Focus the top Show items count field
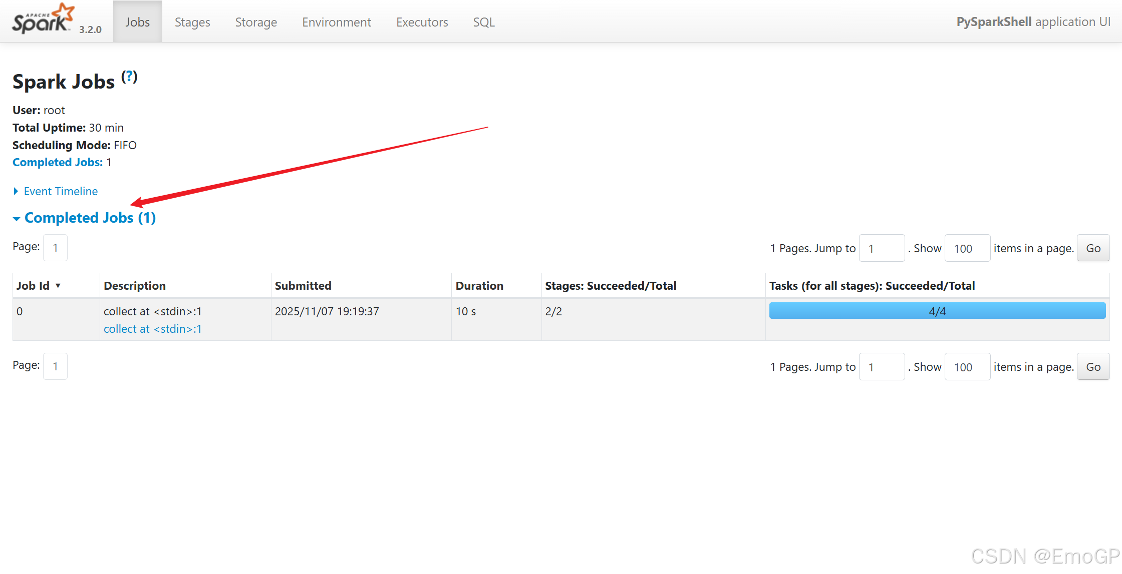This screenshot has width=1122, height=574. [967, 248]
